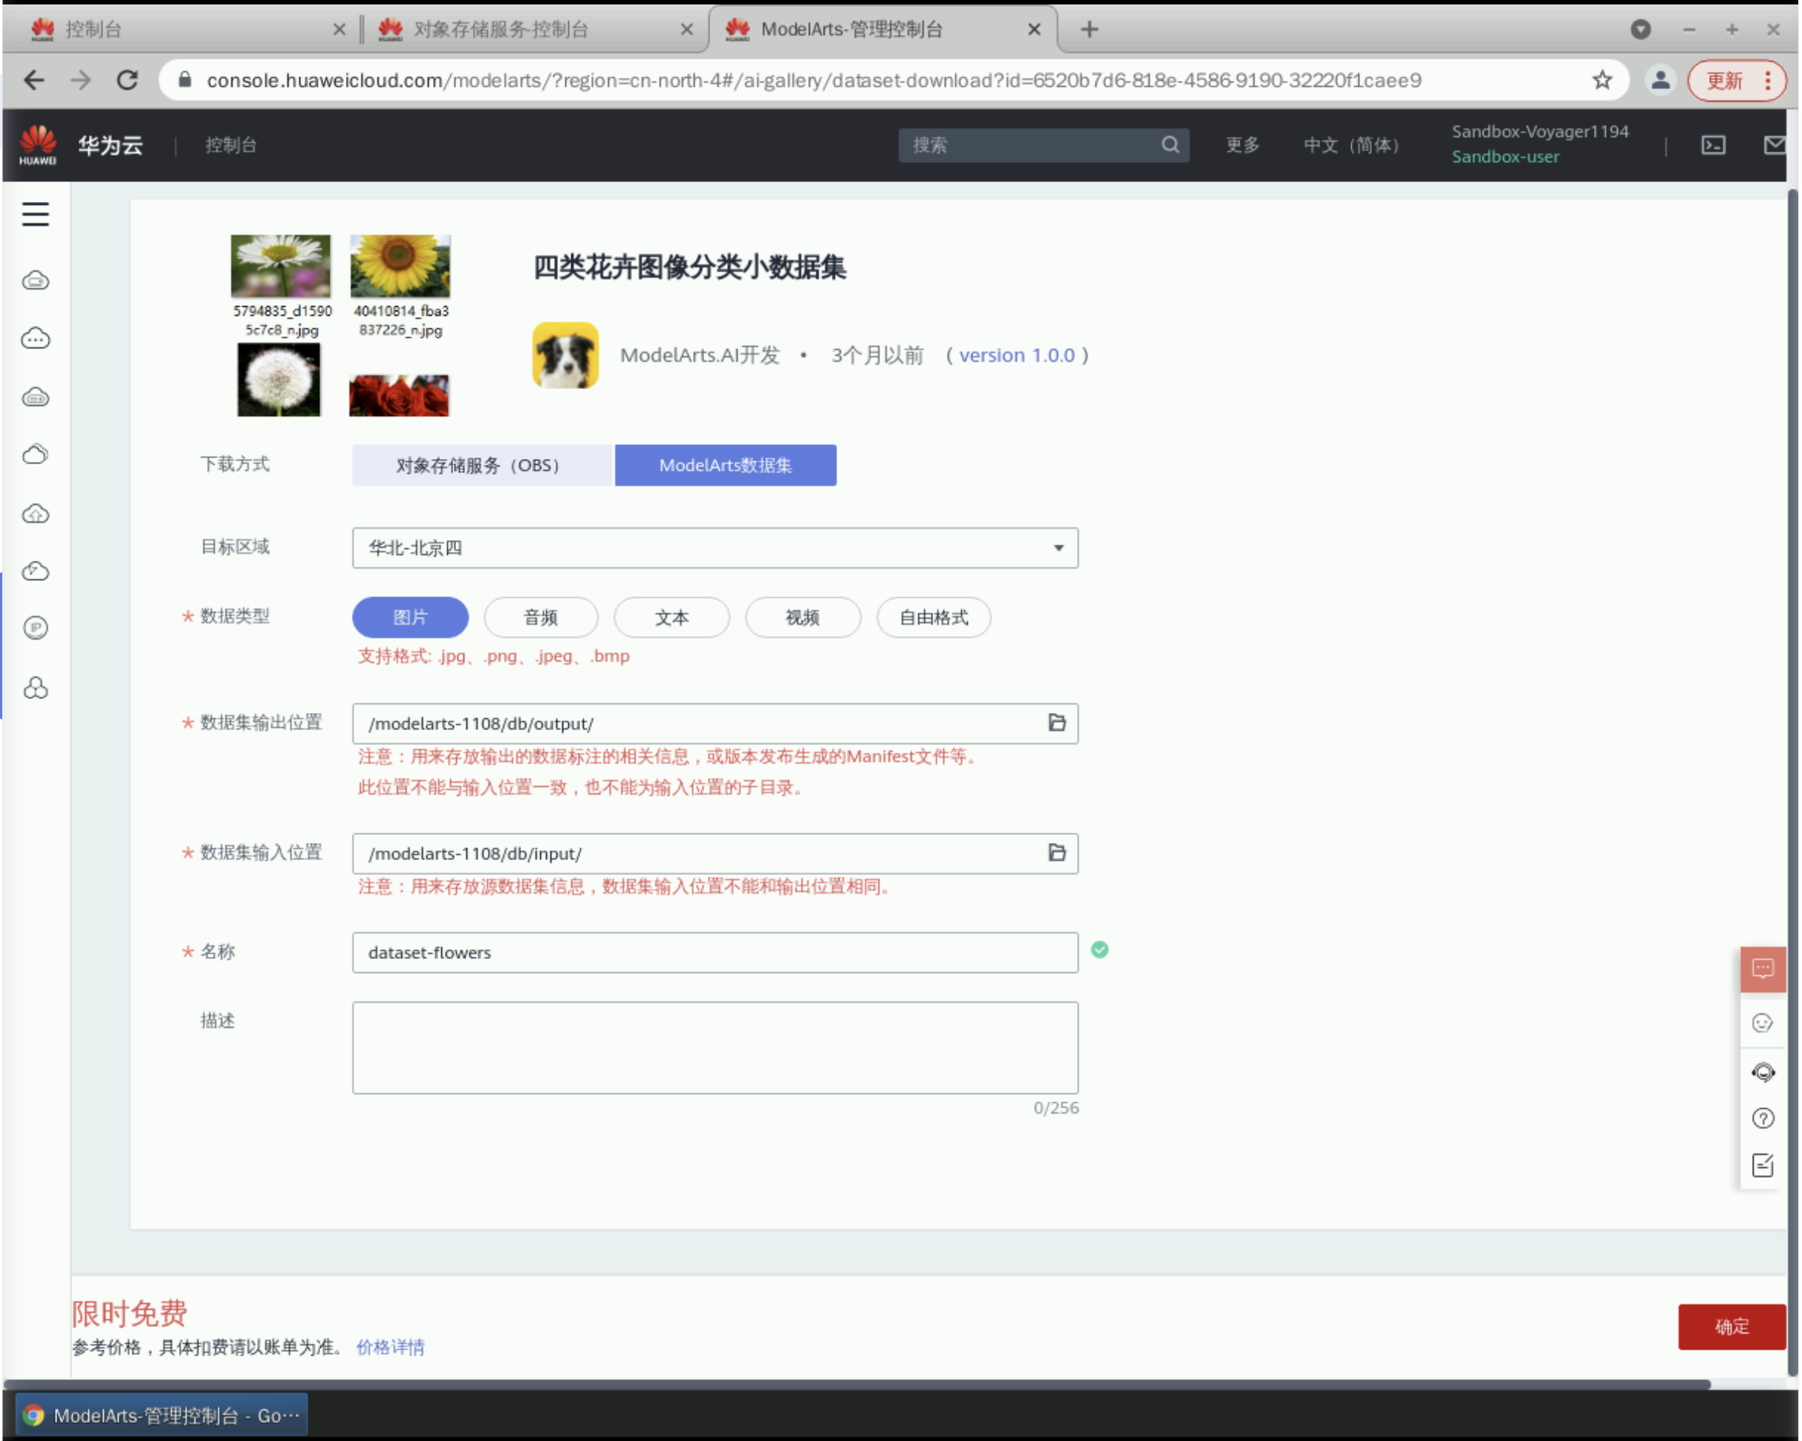
Task: Click the customer service headset icon on the right
Action: [1762, 1072]
